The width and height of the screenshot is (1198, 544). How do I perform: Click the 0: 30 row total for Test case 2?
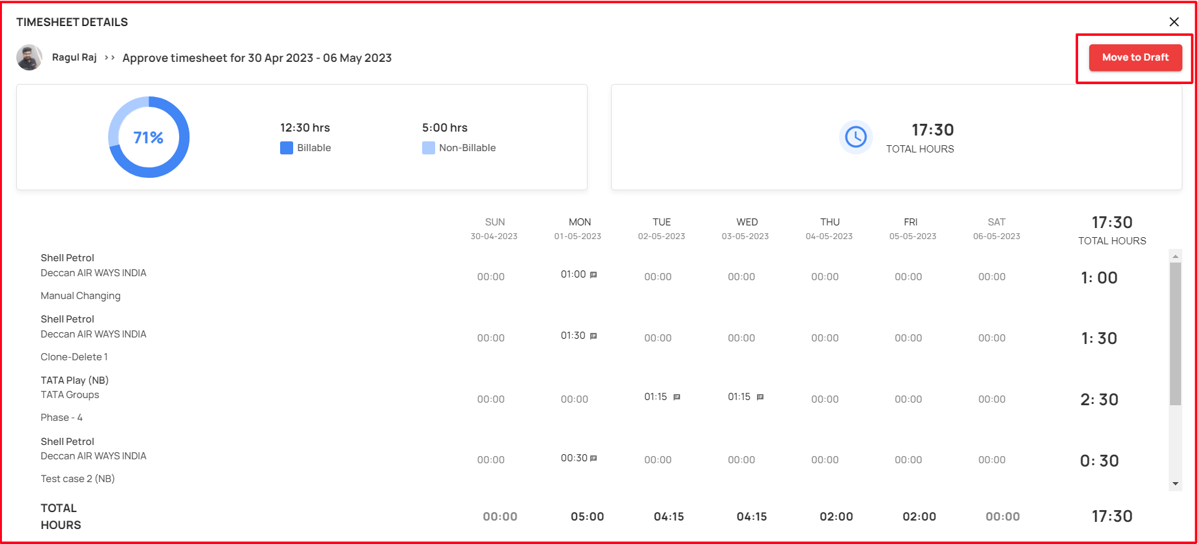1100,461
